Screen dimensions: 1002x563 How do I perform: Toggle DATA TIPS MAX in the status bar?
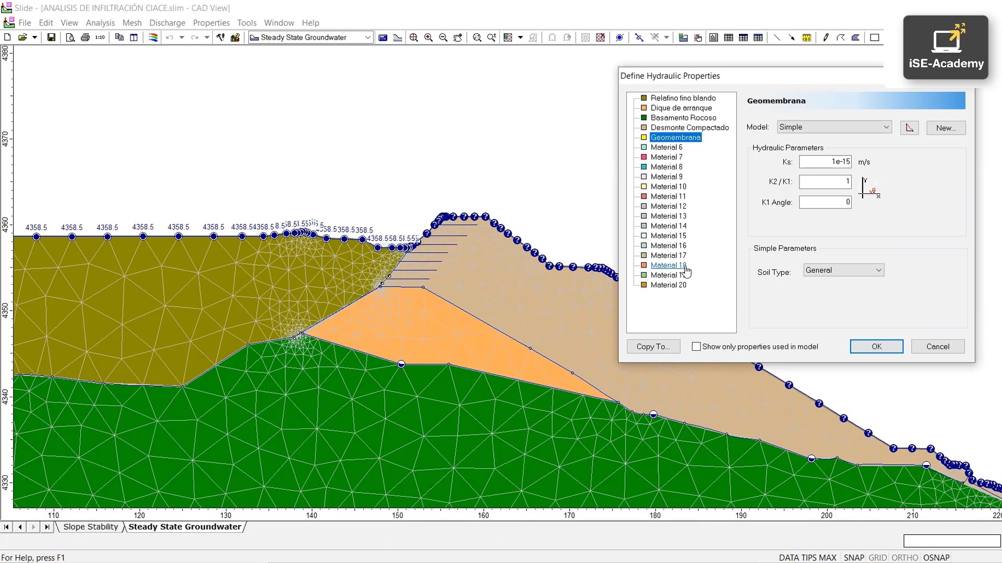[x=807, y=557]
